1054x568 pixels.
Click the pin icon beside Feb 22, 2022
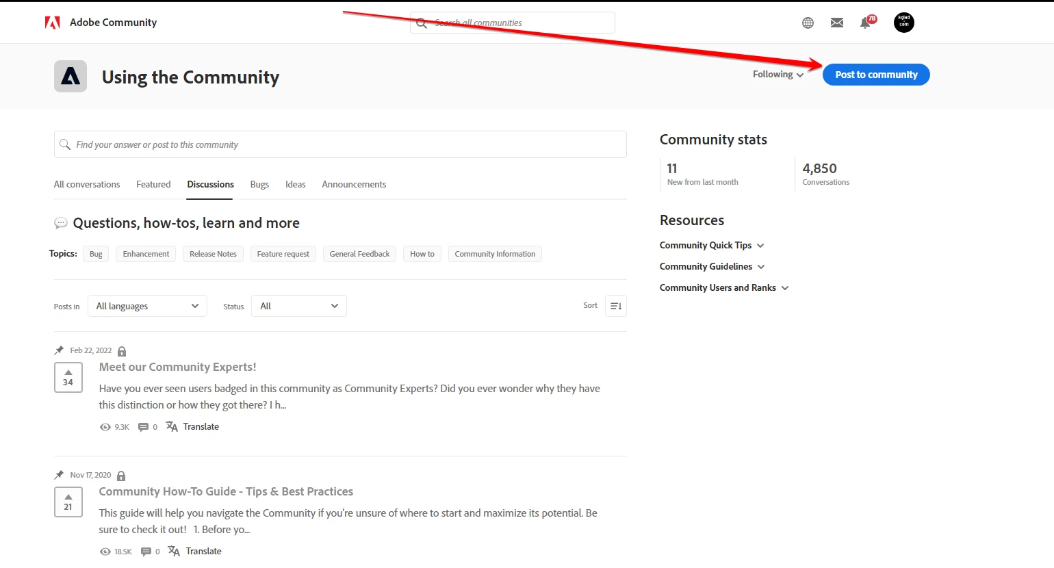click(59, 350)
